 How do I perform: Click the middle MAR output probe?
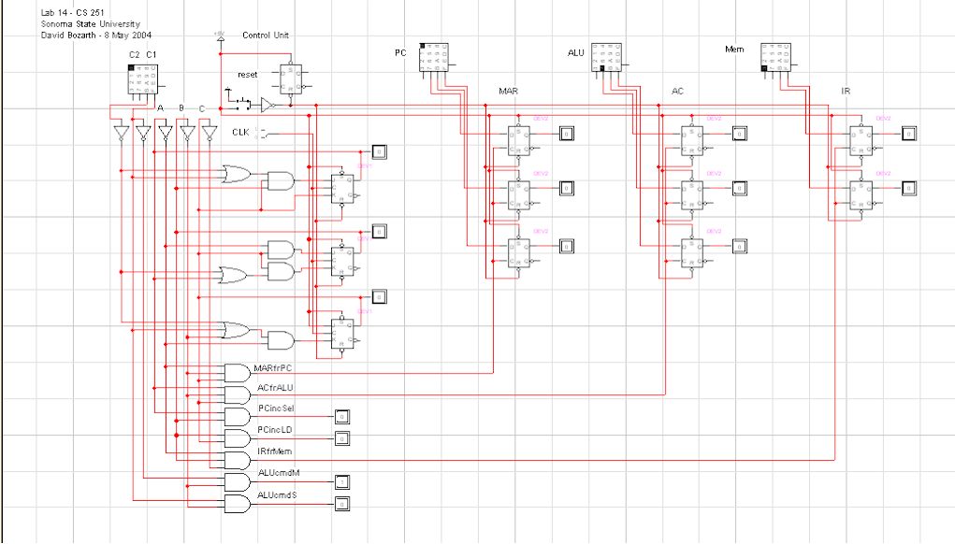click(567, 188)
